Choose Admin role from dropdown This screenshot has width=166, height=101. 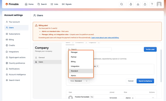point(81,76)
